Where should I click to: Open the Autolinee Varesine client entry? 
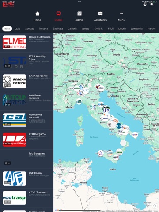pyautogui.click(x=26, y=101)
